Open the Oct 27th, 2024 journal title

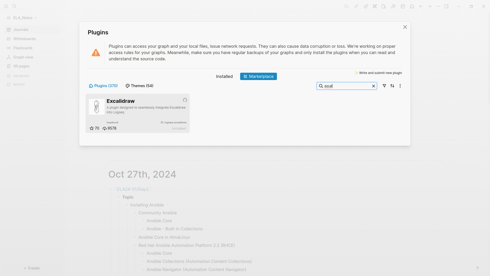click(x=142, y=174)
